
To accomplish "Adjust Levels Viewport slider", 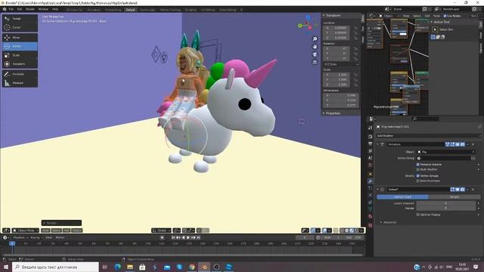I will (445, 203).
